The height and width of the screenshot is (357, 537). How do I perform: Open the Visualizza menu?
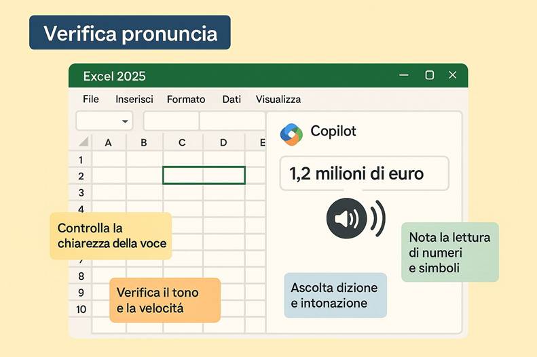pos(278,99)
